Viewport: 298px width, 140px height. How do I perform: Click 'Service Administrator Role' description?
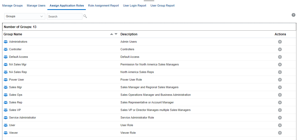[137, 117]
